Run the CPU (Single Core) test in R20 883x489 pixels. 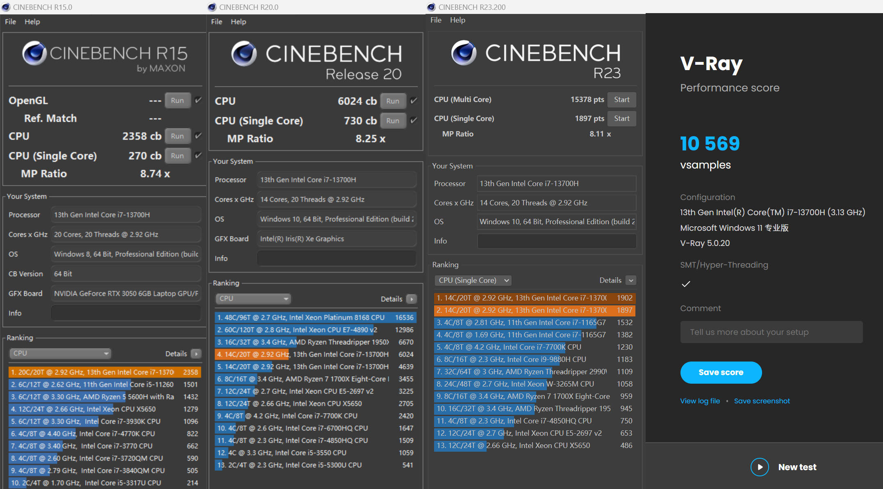pos(393,121)
